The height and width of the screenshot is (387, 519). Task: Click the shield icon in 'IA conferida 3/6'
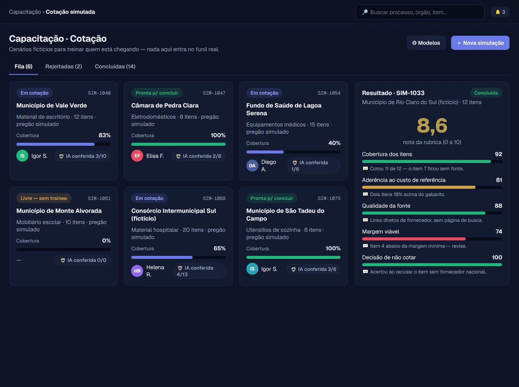click(294, 269)
